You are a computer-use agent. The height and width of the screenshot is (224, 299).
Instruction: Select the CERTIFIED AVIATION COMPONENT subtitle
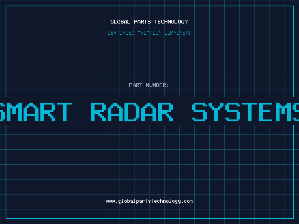tap(149, 33)
